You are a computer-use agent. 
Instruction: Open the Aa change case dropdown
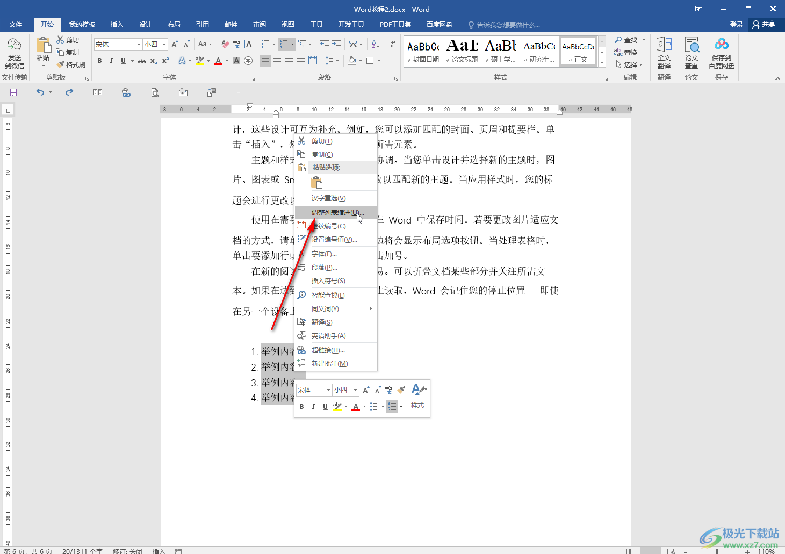coord(205,44)
